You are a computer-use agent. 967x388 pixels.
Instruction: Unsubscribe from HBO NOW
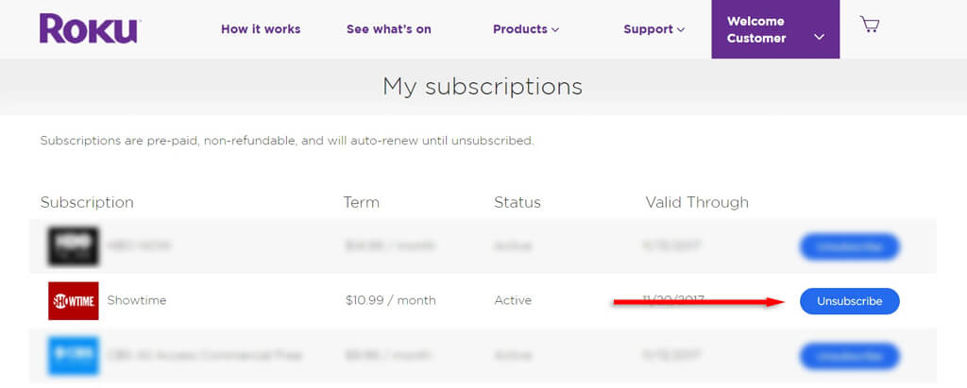click(849, 246)
